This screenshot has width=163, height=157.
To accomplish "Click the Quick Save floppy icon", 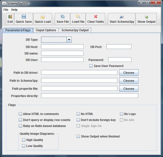I will click(24, 16).
